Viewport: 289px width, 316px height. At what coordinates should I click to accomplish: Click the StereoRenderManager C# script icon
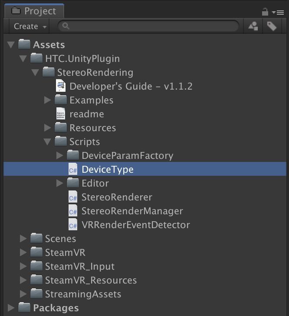pyautogui.click(x=73, y=210)
